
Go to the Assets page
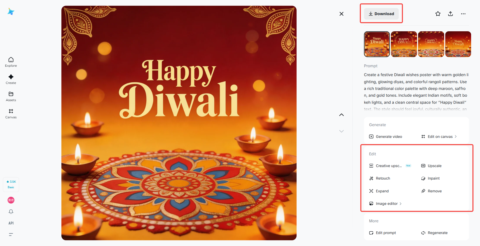coord(11,96)
